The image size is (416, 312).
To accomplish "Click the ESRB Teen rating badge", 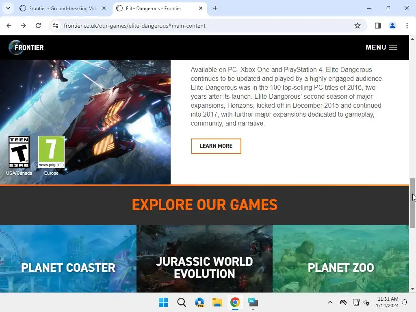I will (x=19, y=152).
